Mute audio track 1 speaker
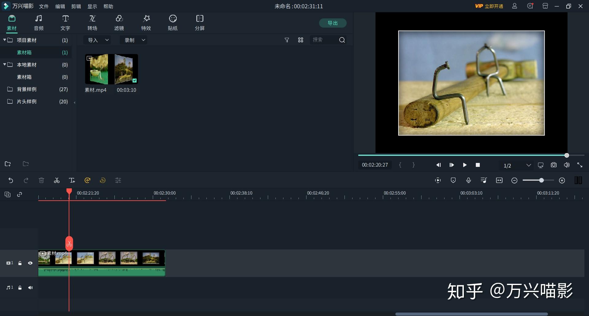 30,287
